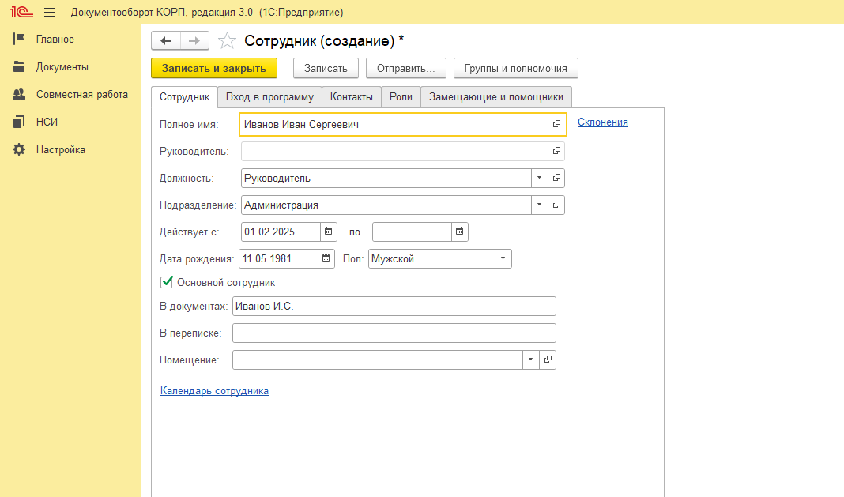Expand the Пол dropdown list
The image size is (844, 497).
point(503,258)
